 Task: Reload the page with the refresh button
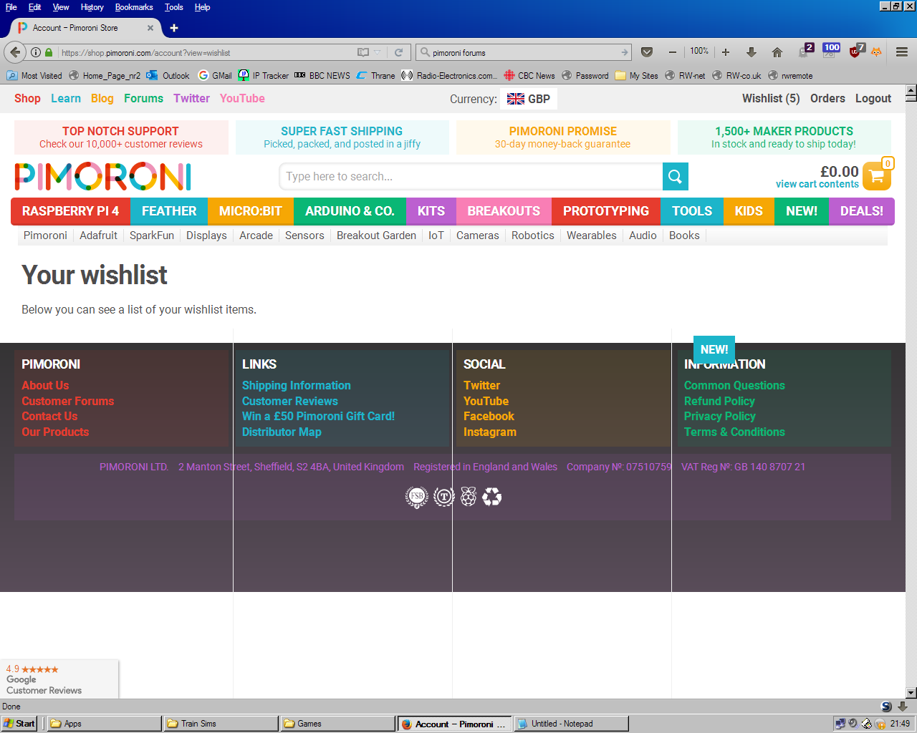[398, 52]
